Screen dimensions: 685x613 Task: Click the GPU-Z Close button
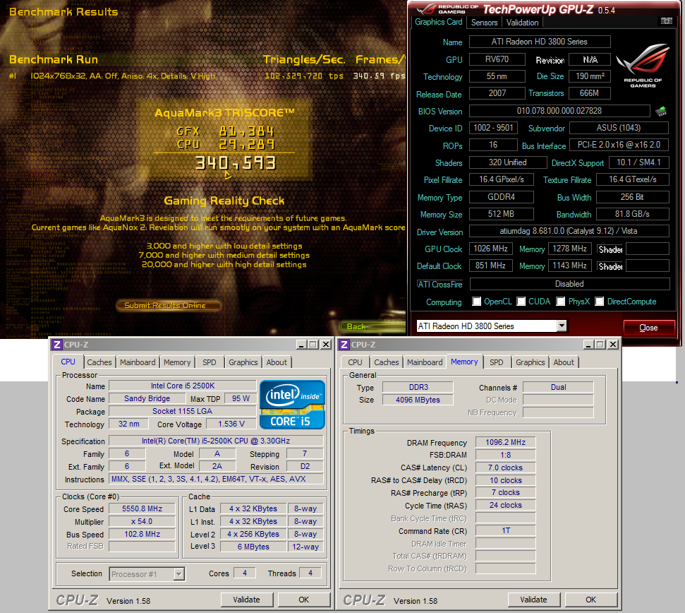pyautogui.click(x=649, y=328)
